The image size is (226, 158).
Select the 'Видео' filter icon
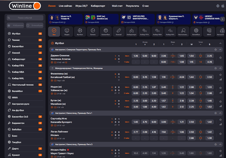click(x=67, y=32)
